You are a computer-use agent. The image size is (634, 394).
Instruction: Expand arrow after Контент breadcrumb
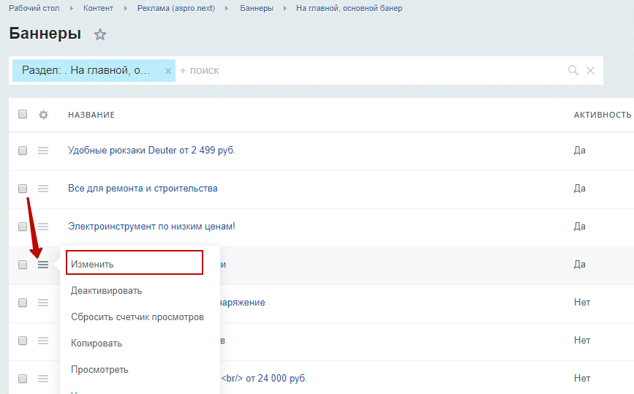pyautogui.click(x=125, y=9)
